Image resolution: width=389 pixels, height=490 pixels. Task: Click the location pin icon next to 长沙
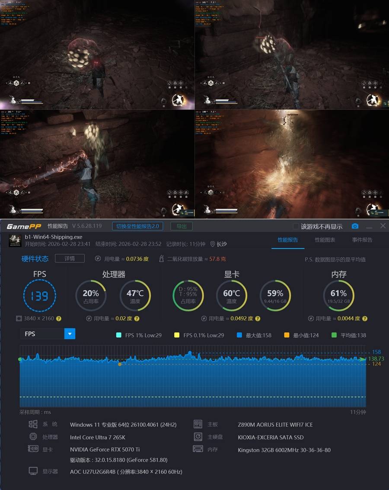click(x=213, y=244)
